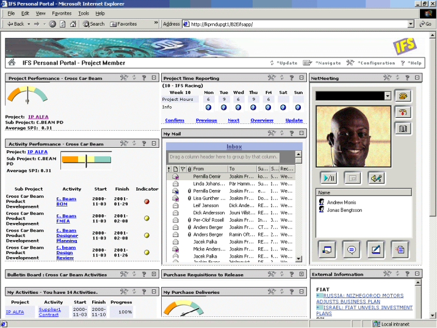
Task: Click the browser Refresh toolbar icon
Action: (63, 24)
